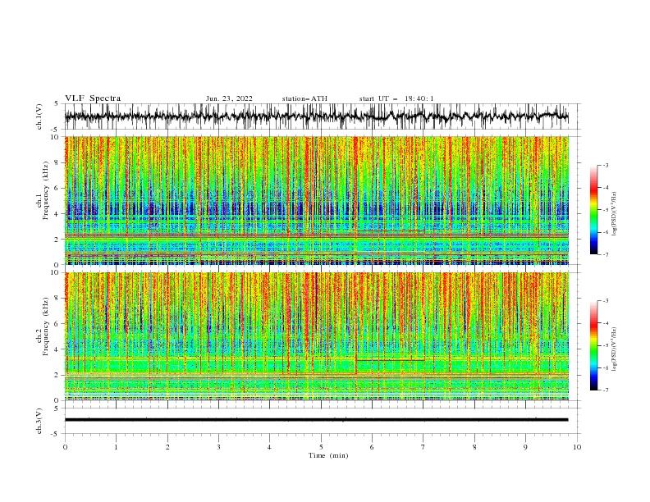Click the "station=ATH" header label
The height and width of the screenshot is (502, 650).
pyautogui.click(x=304, y=98)
